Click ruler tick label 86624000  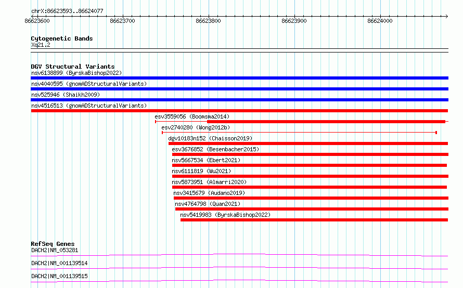[x=380, y=21]
